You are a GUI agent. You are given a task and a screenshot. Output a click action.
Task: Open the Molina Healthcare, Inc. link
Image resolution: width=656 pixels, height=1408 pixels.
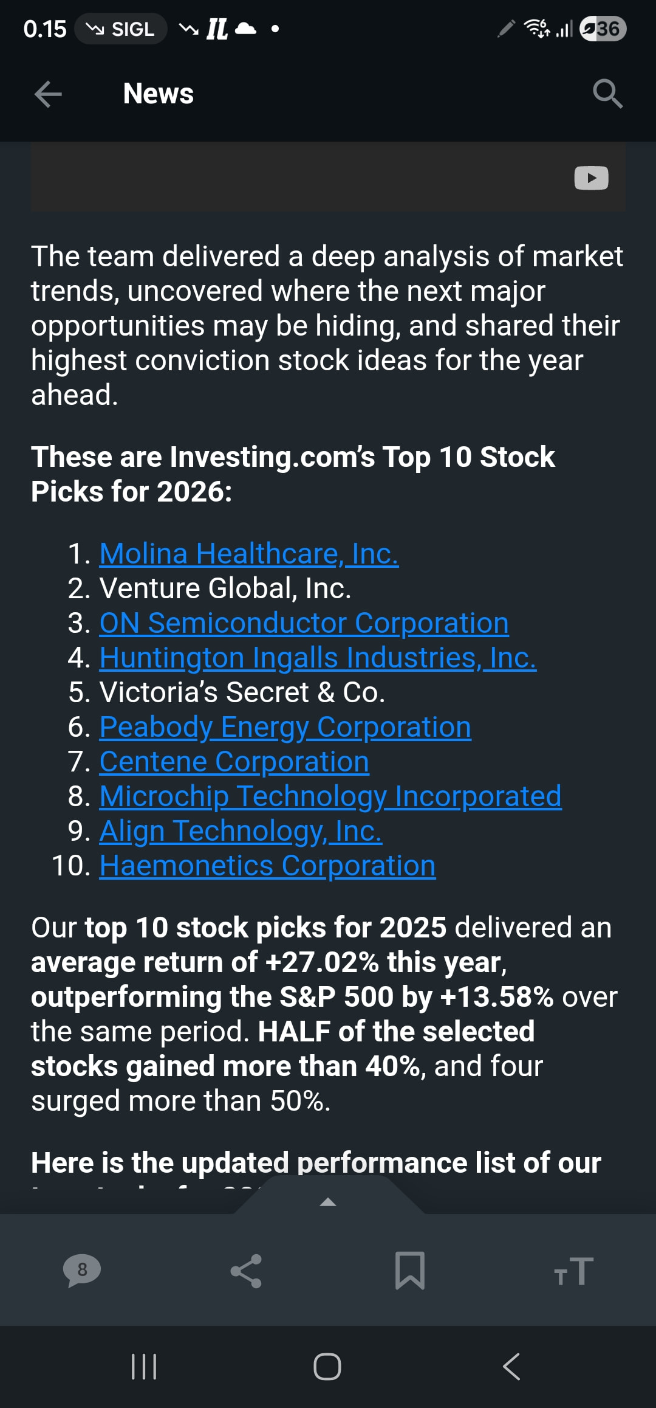pyautogui.click(x=249, y=554)
